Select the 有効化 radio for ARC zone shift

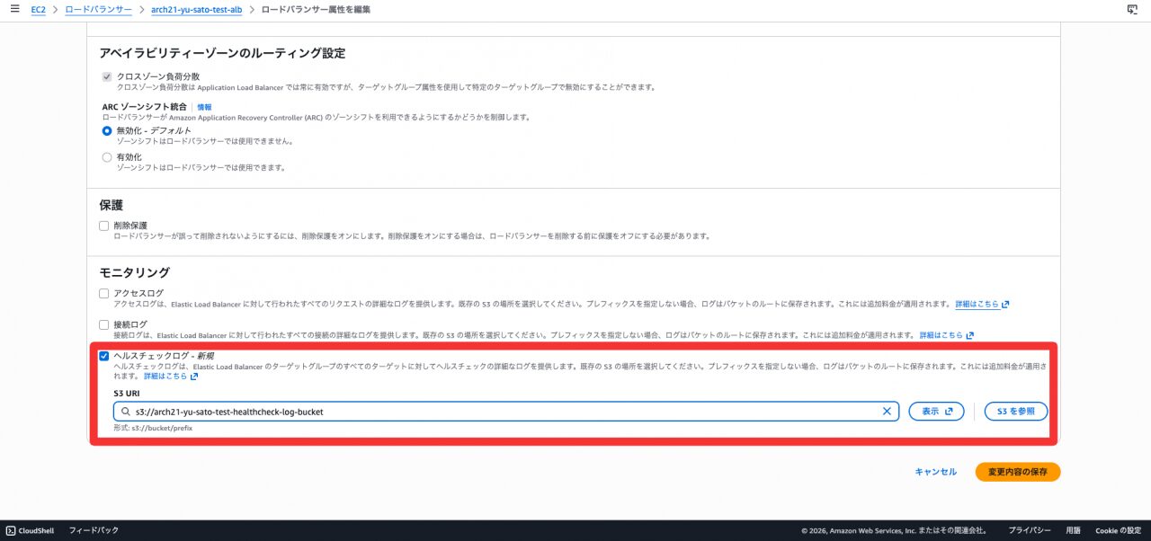tap(108, 157)
